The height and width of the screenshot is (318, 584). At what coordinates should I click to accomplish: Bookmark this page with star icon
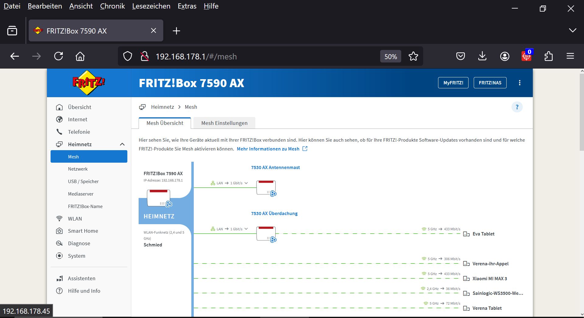click(x=413, y=56)
